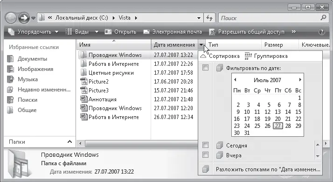
Task: Go back with the Back arrow button
Action: [11, 18]
